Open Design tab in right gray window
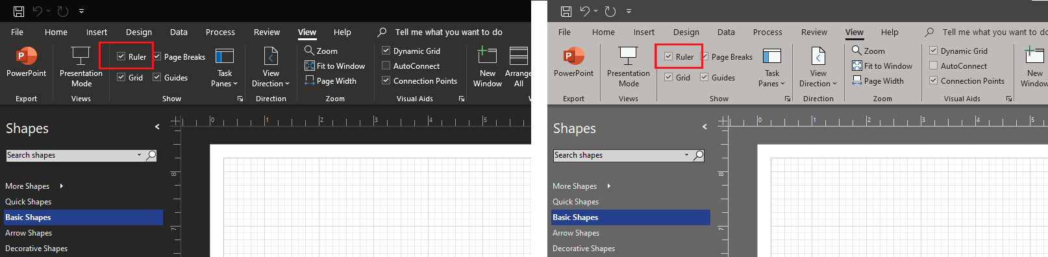The width and height of the screenshot is (1048, 257). (x=686, y=32)
